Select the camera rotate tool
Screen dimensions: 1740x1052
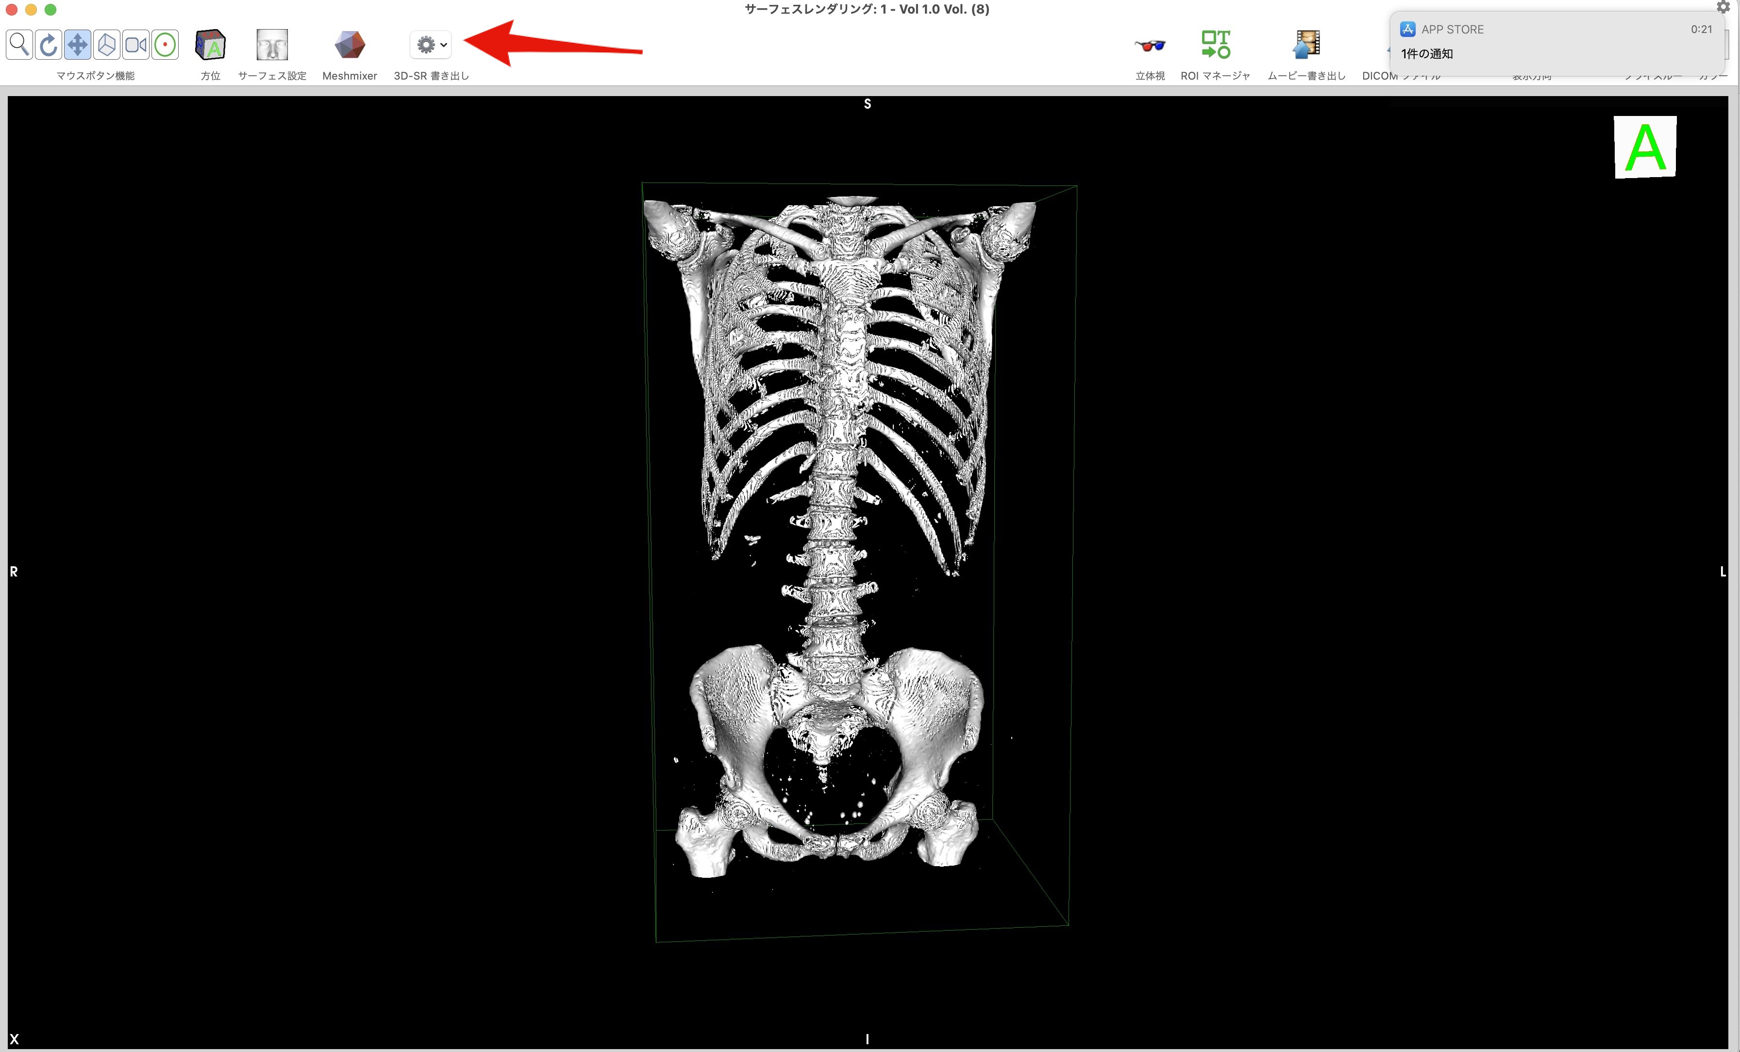(135, 45)
